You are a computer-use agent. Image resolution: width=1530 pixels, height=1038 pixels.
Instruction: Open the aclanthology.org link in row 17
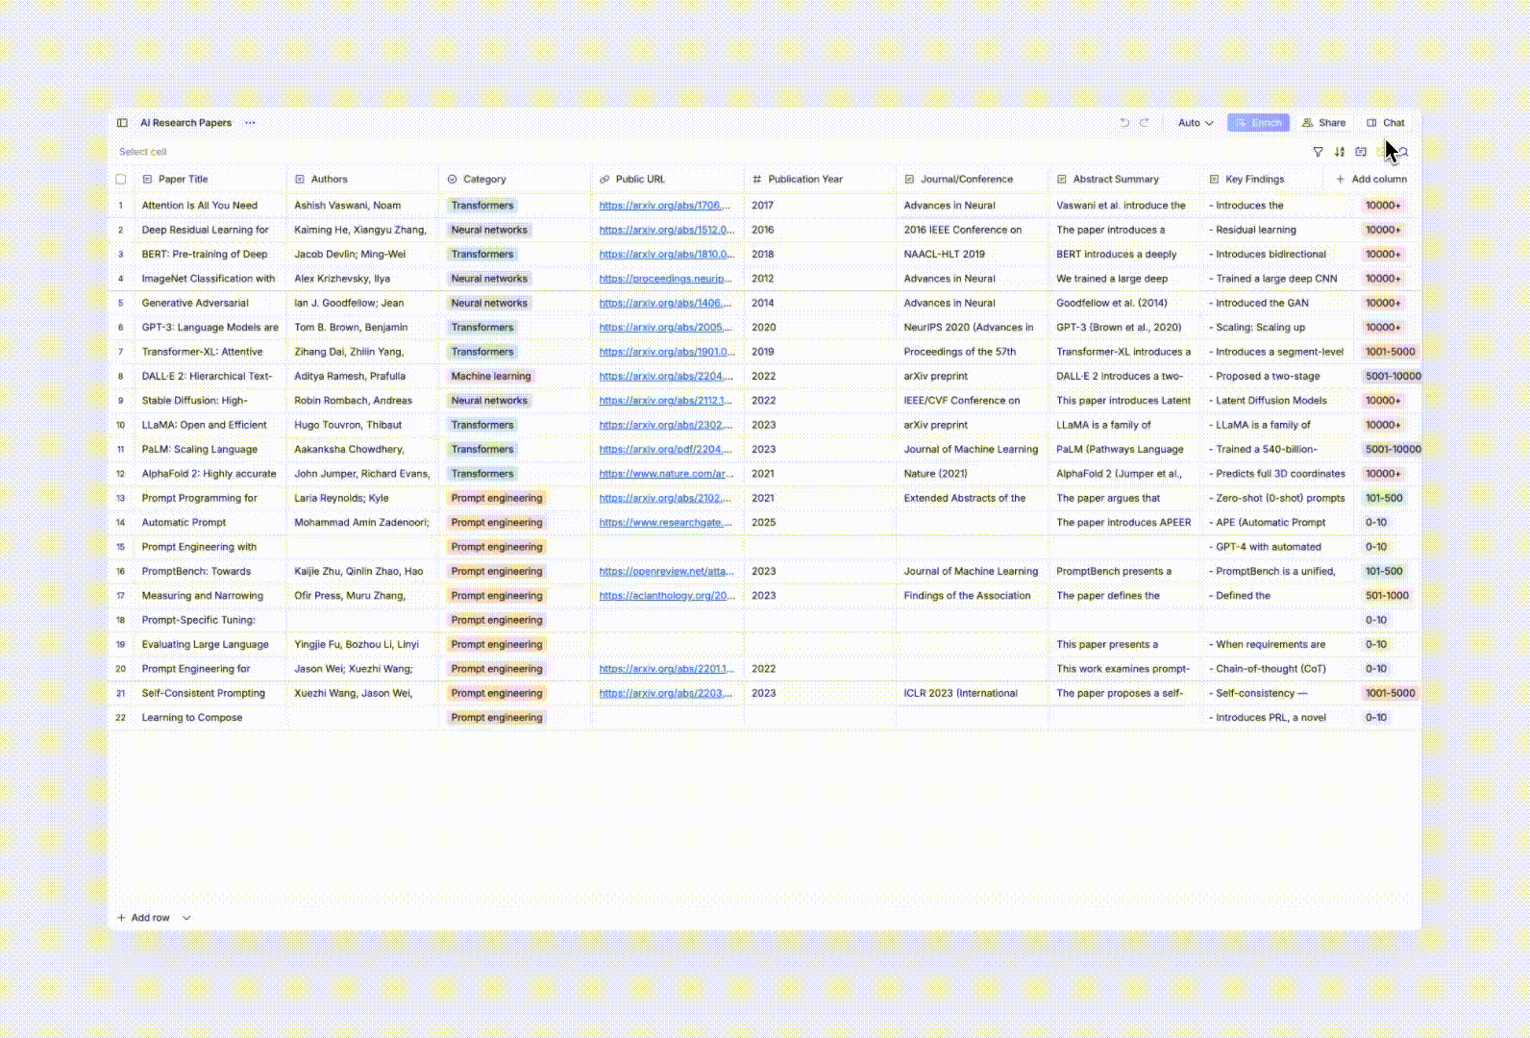[x=667, y=596]
